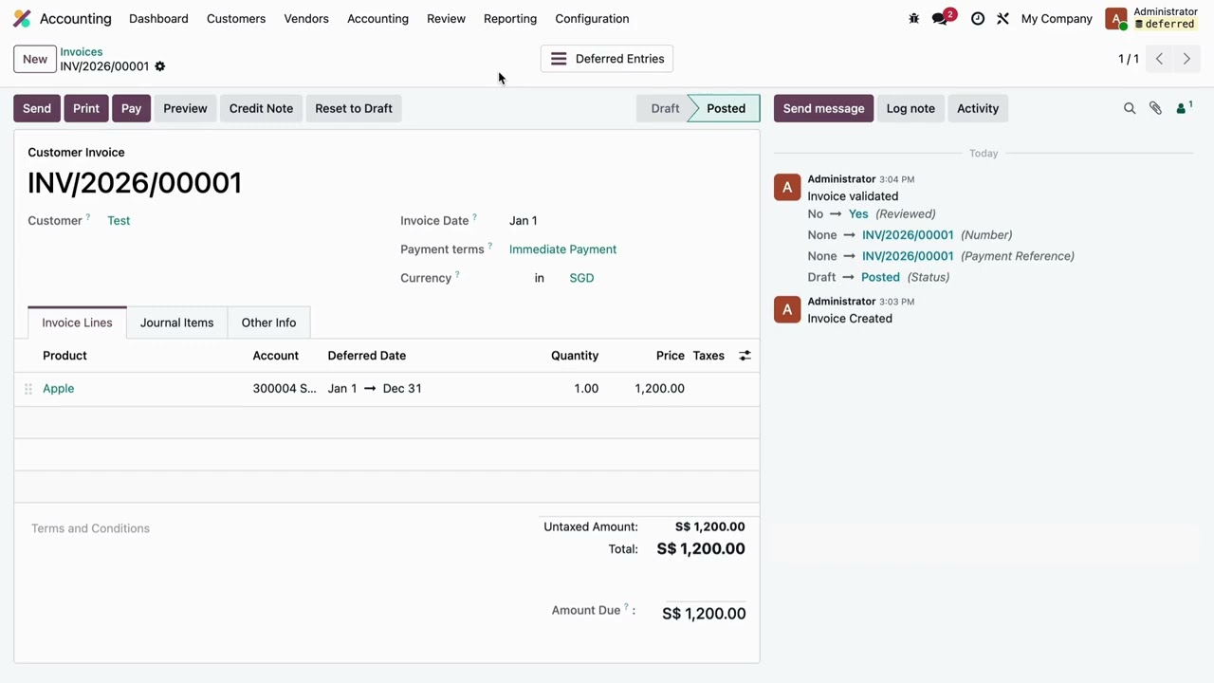Open the activities clock icon
The height and width of the screenshot is (683, 1214).
(x=978, y=19)
